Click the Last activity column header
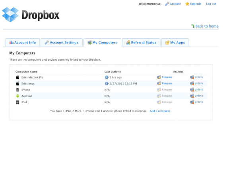 (113, 72)
